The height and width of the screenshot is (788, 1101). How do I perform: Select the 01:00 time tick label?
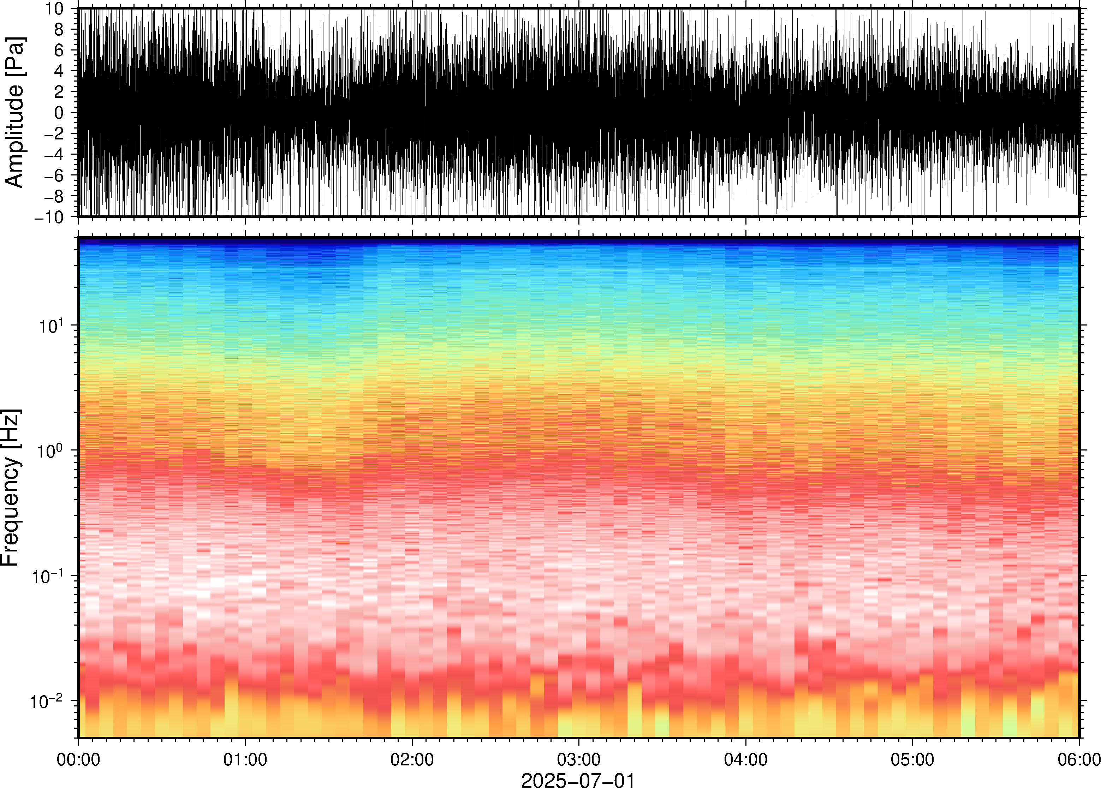[245, 759]
